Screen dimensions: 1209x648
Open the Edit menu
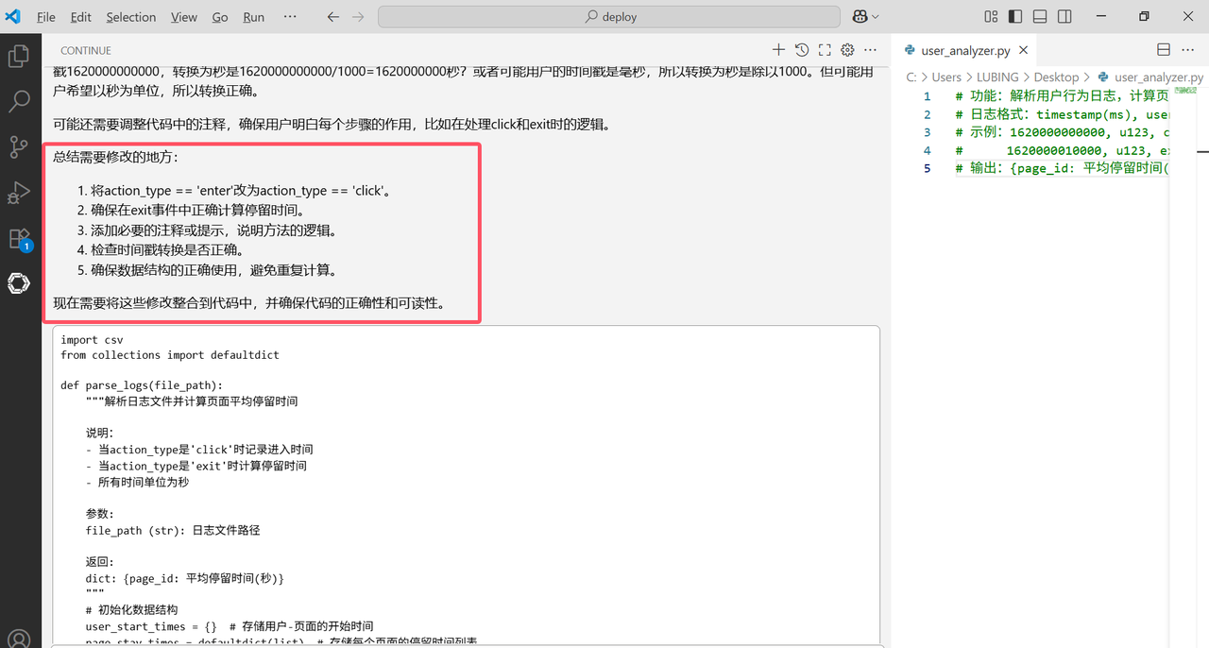click(81, 17)
